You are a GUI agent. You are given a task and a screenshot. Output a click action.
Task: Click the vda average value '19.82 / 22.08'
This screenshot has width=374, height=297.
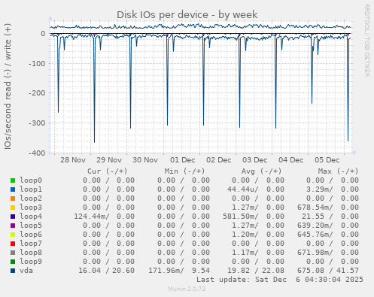(x=256, y=271)
